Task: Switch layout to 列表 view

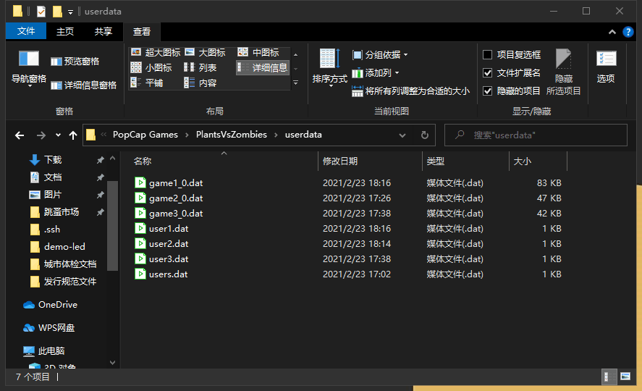Action: [x=200, y=67]
